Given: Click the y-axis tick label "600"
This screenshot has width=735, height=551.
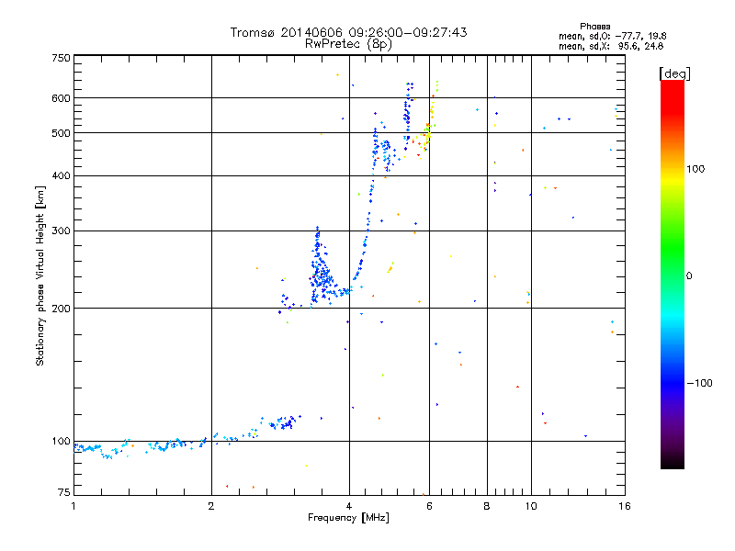Looking at the screenshot, I should pyautogui.click(x=61, y=98).
